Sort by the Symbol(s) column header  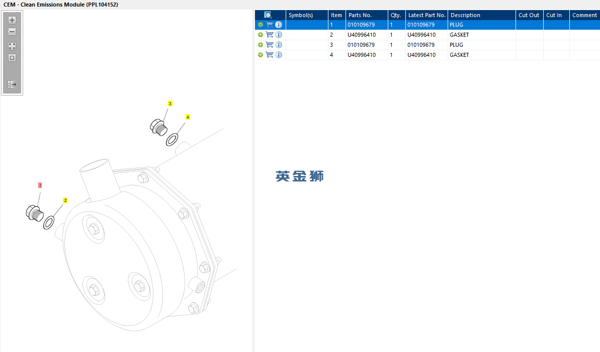pos(306,15)
